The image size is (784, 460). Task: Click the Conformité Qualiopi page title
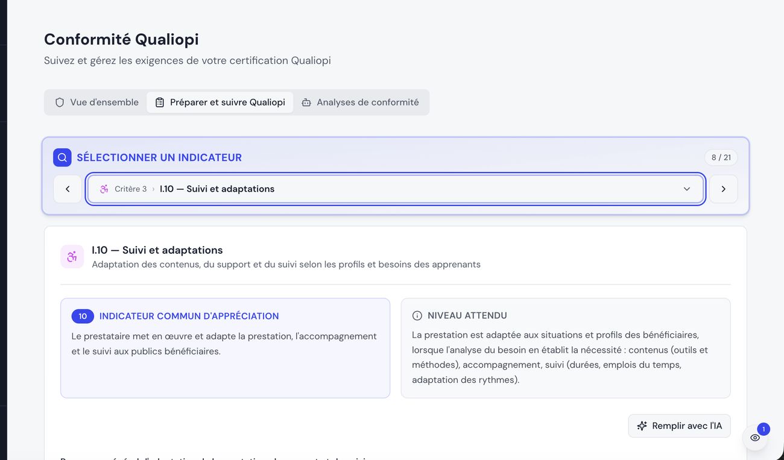(x=121, y=39)
